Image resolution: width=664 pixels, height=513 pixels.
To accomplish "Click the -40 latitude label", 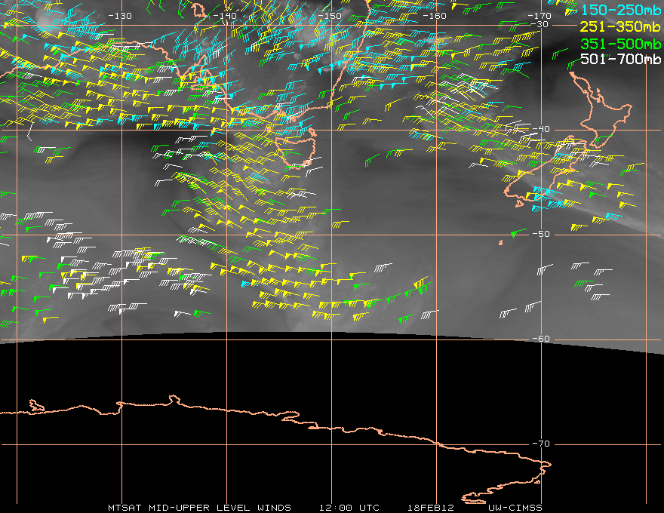I will pyautogui.click(x=541, y=129).
